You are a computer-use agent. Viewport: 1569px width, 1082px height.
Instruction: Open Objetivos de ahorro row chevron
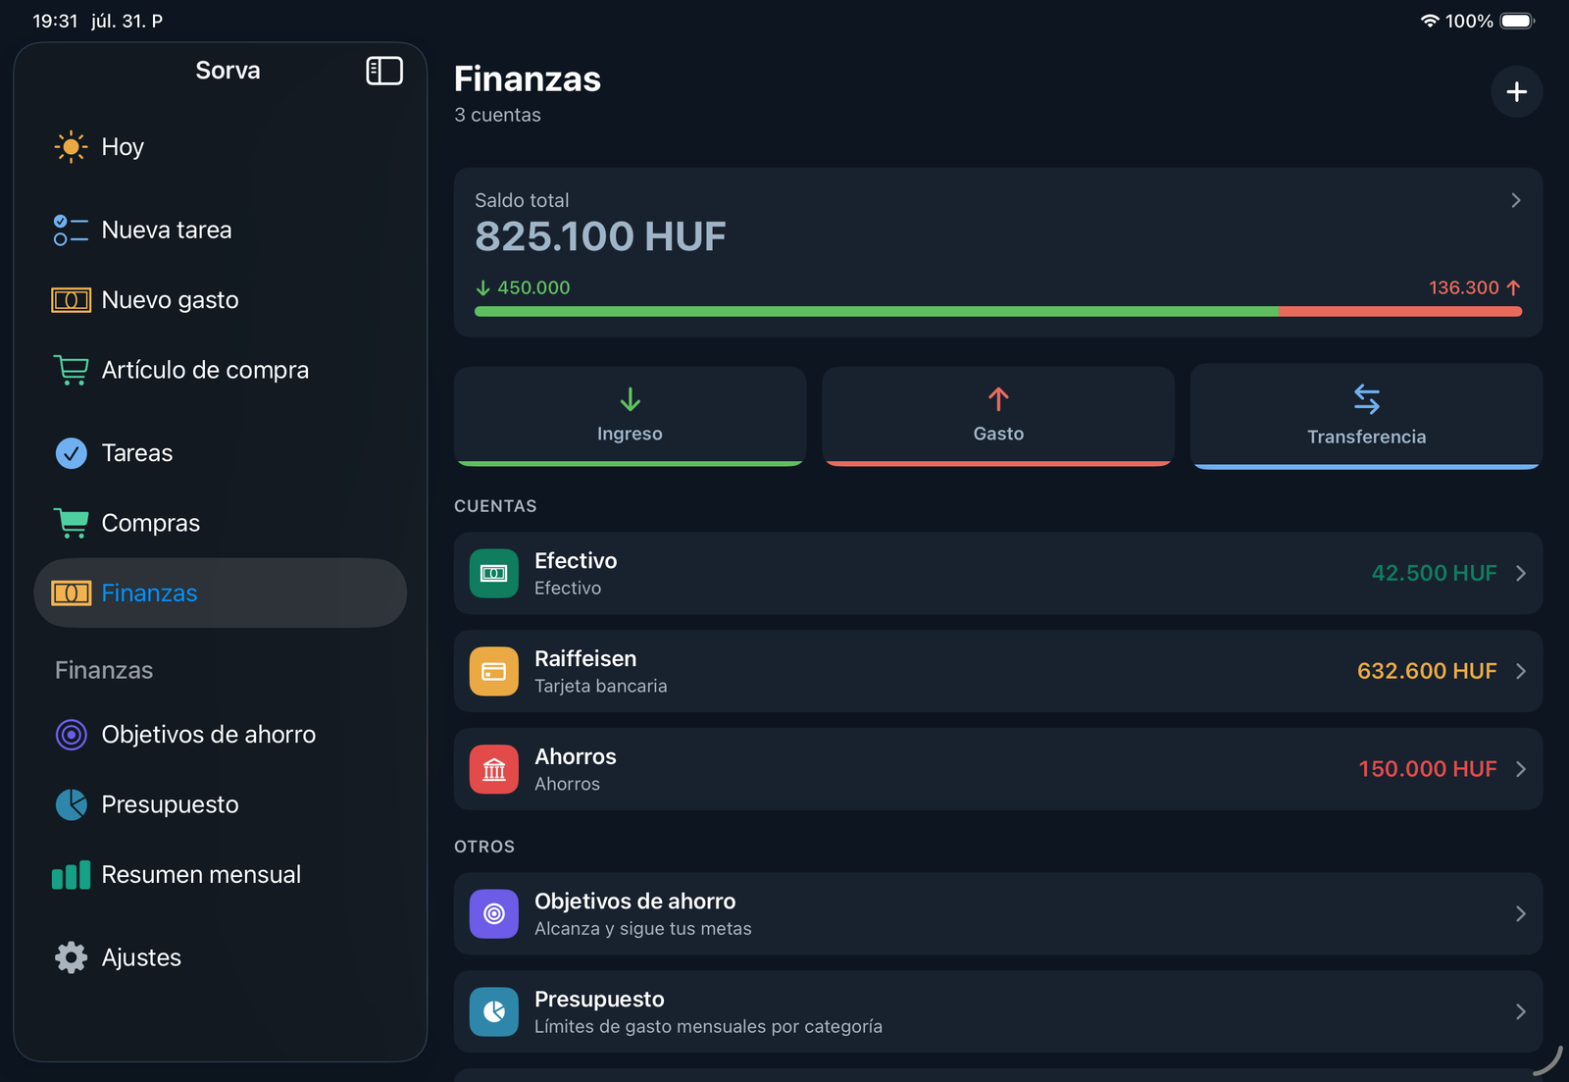click(x=1521, y=914)
